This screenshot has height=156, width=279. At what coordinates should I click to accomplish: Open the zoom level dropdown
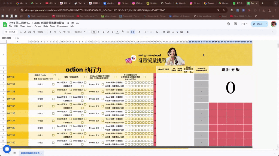(x=42, y=32)
